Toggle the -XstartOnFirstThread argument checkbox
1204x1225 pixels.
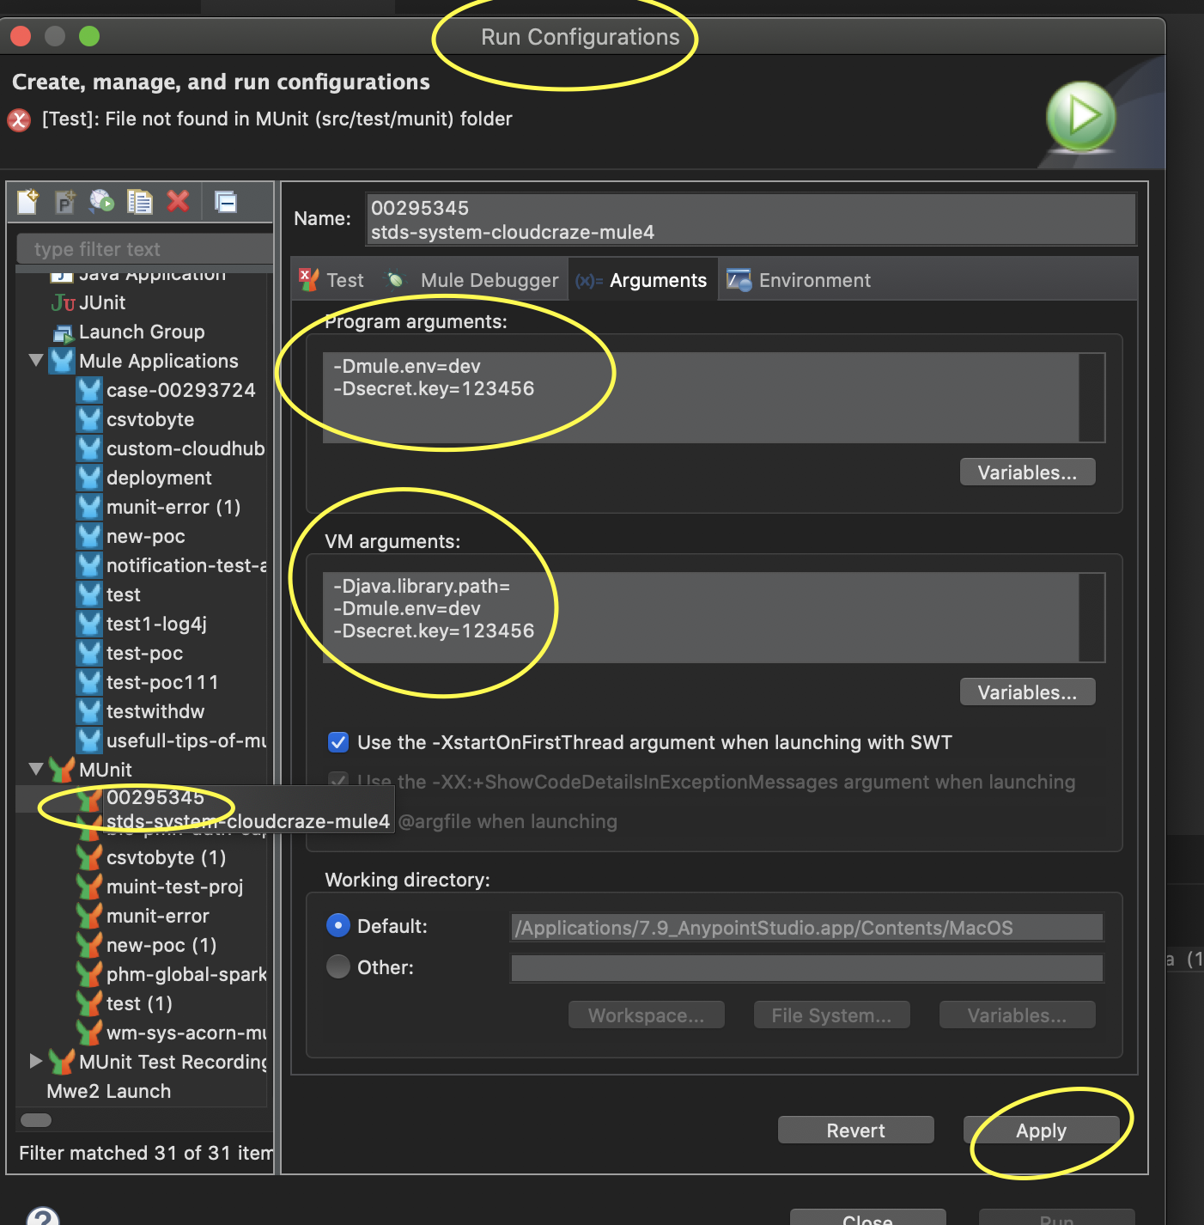click(338, 742)
